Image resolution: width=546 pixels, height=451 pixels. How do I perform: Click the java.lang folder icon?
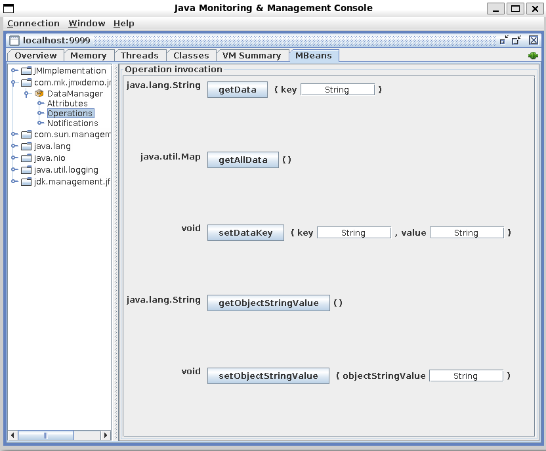(x=26, y=146)
